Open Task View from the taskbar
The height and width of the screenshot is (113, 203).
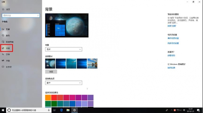click(55, 110)
